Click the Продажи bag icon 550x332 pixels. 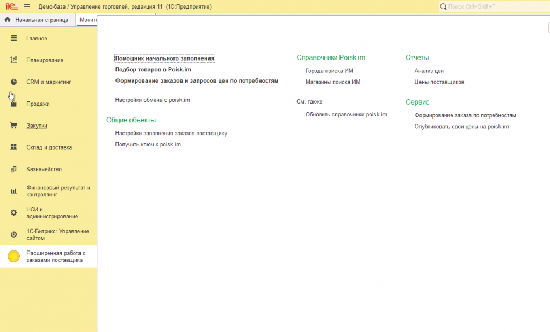13,104
